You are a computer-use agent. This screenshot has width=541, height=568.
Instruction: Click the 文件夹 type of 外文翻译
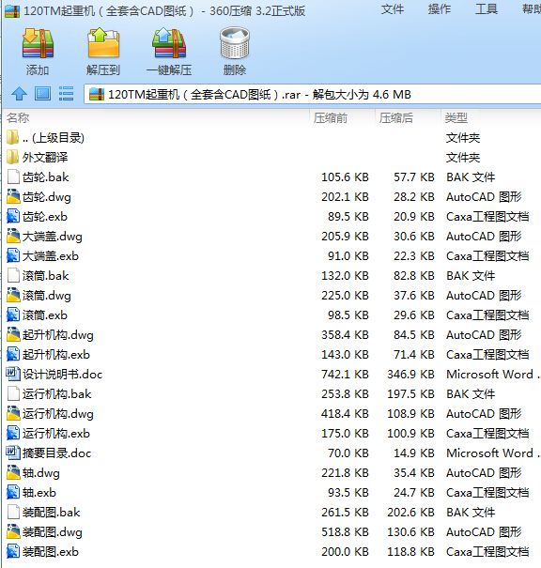[x=463, y=158]
